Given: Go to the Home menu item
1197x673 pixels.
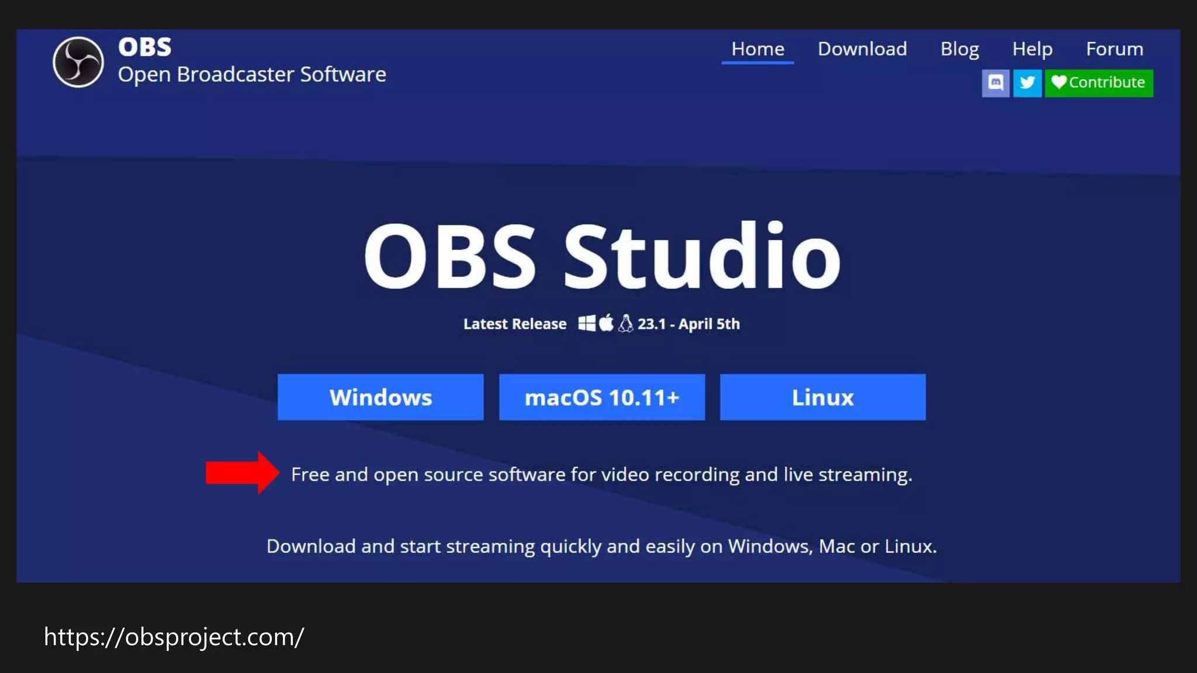Looking at the screenshot, I should (x=757, y=49).
